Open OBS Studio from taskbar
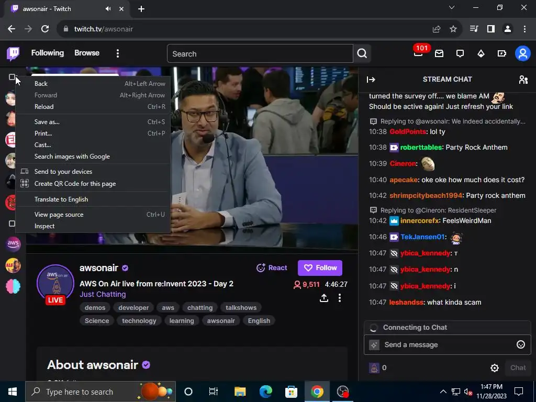Viewport: 536px width, 402px height. (x=342, y=392)
